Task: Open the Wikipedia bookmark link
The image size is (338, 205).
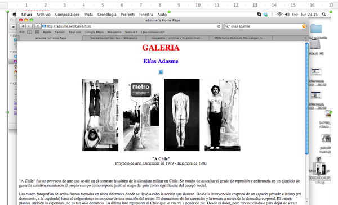Action: (114, 32)
